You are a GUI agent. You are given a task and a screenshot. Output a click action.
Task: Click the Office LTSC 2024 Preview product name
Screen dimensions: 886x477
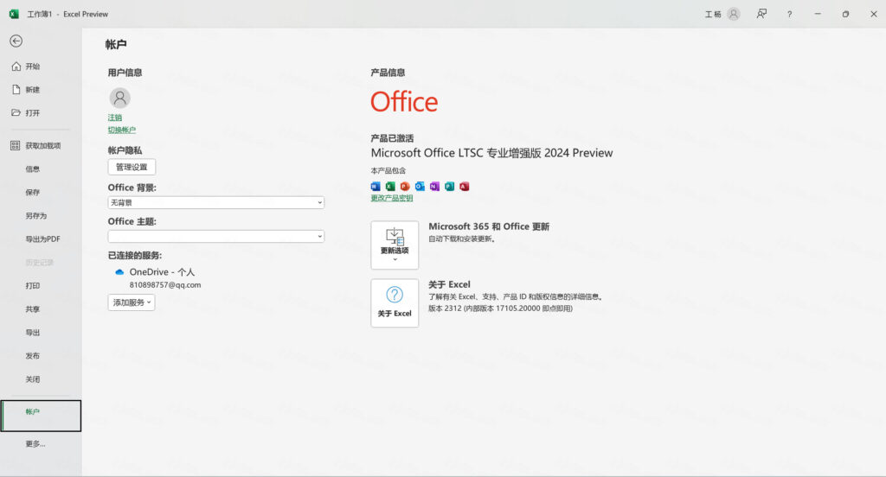tap(491, 153)
